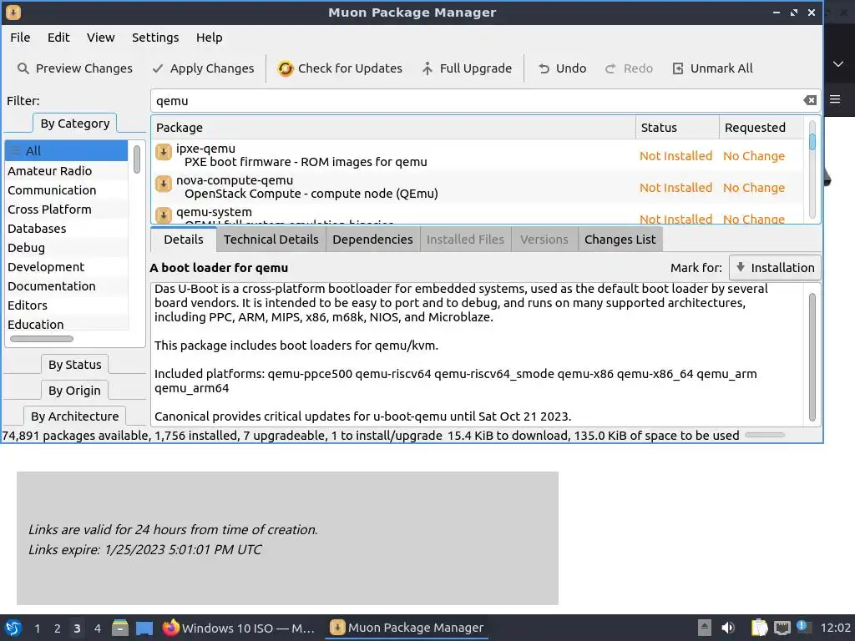Select the Details tab
The height and width of the screenshot is (641, 855).
[184, 240]
